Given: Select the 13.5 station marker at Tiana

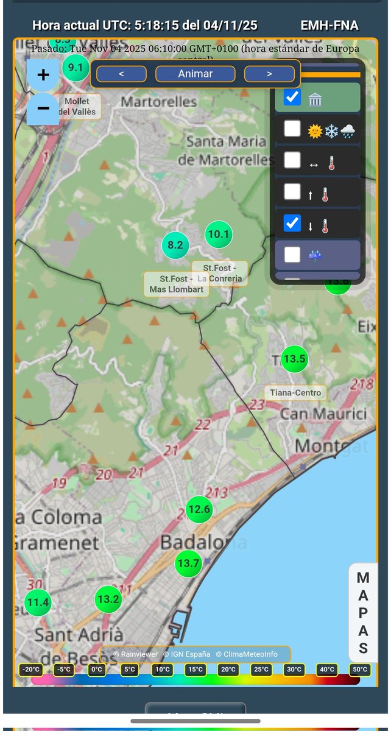Looking at the screenshot, I should click(294, 359).
